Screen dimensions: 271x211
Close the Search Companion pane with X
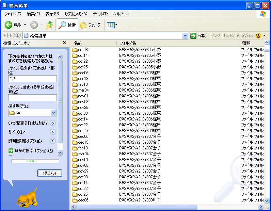[x=64, y=43]
